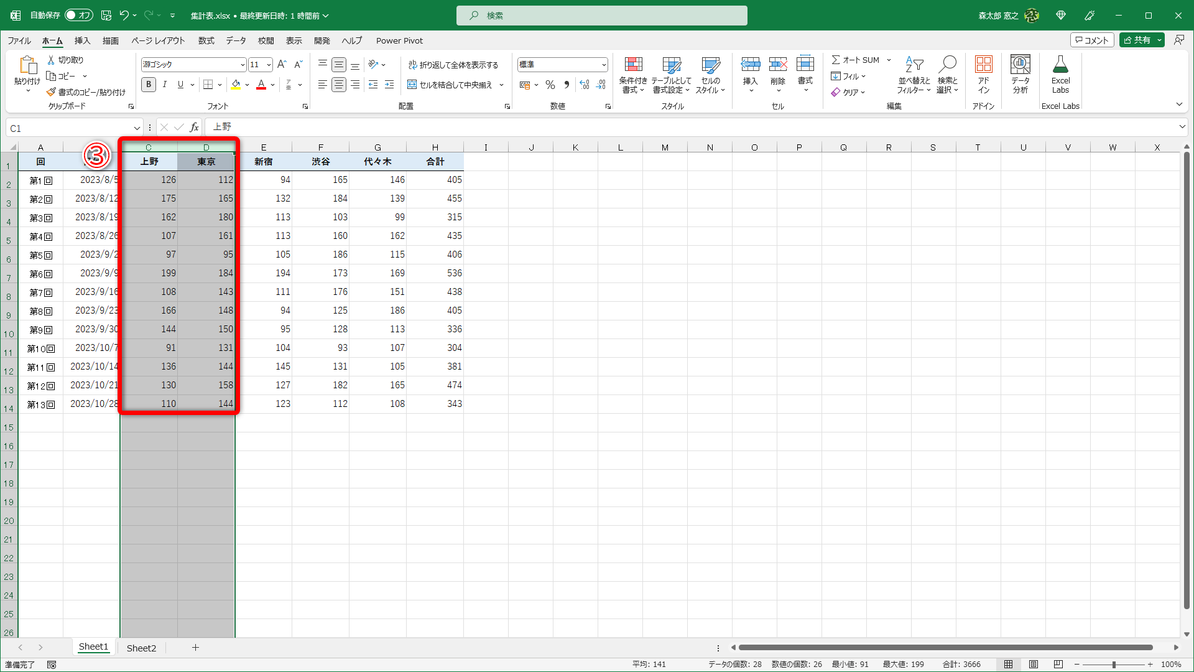The width and height of the screenshot is (1194, 672).
Task: Click the Format Painter brush icon
Action: [x=51, y=92]
